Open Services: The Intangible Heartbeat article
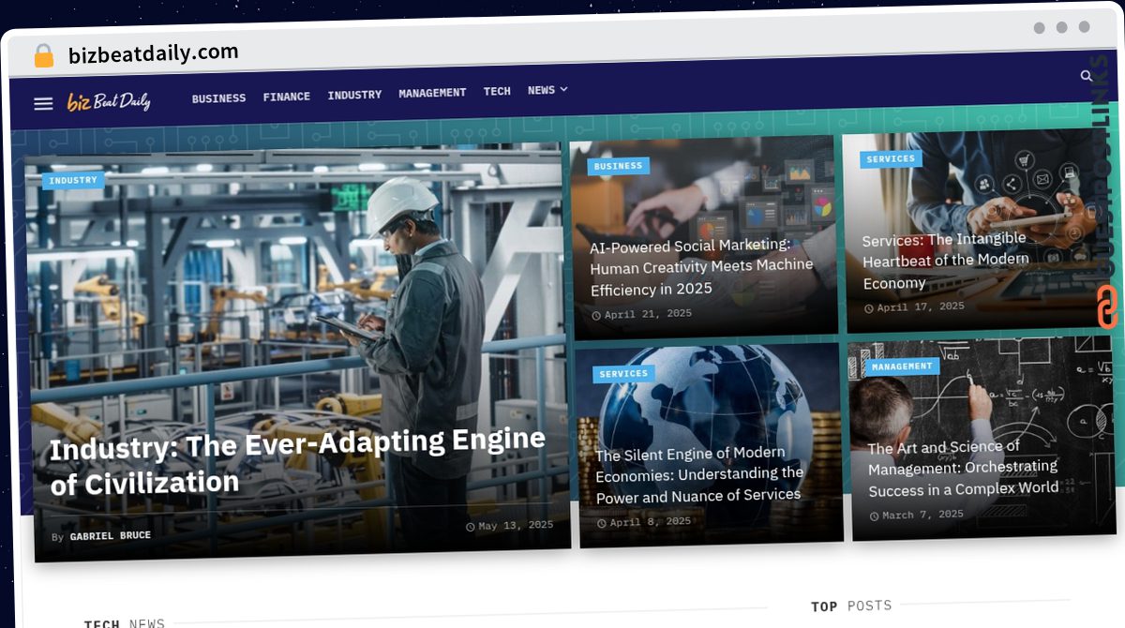The width and height of the screenshot is (1125, 628). click(x=945, y=261)
